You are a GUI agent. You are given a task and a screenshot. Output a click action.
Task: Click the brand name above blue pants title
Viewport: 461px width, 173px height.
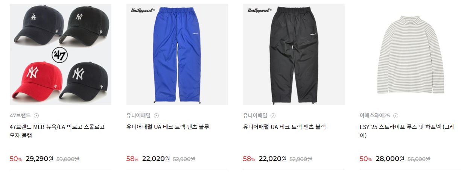[x=139, y=115]
